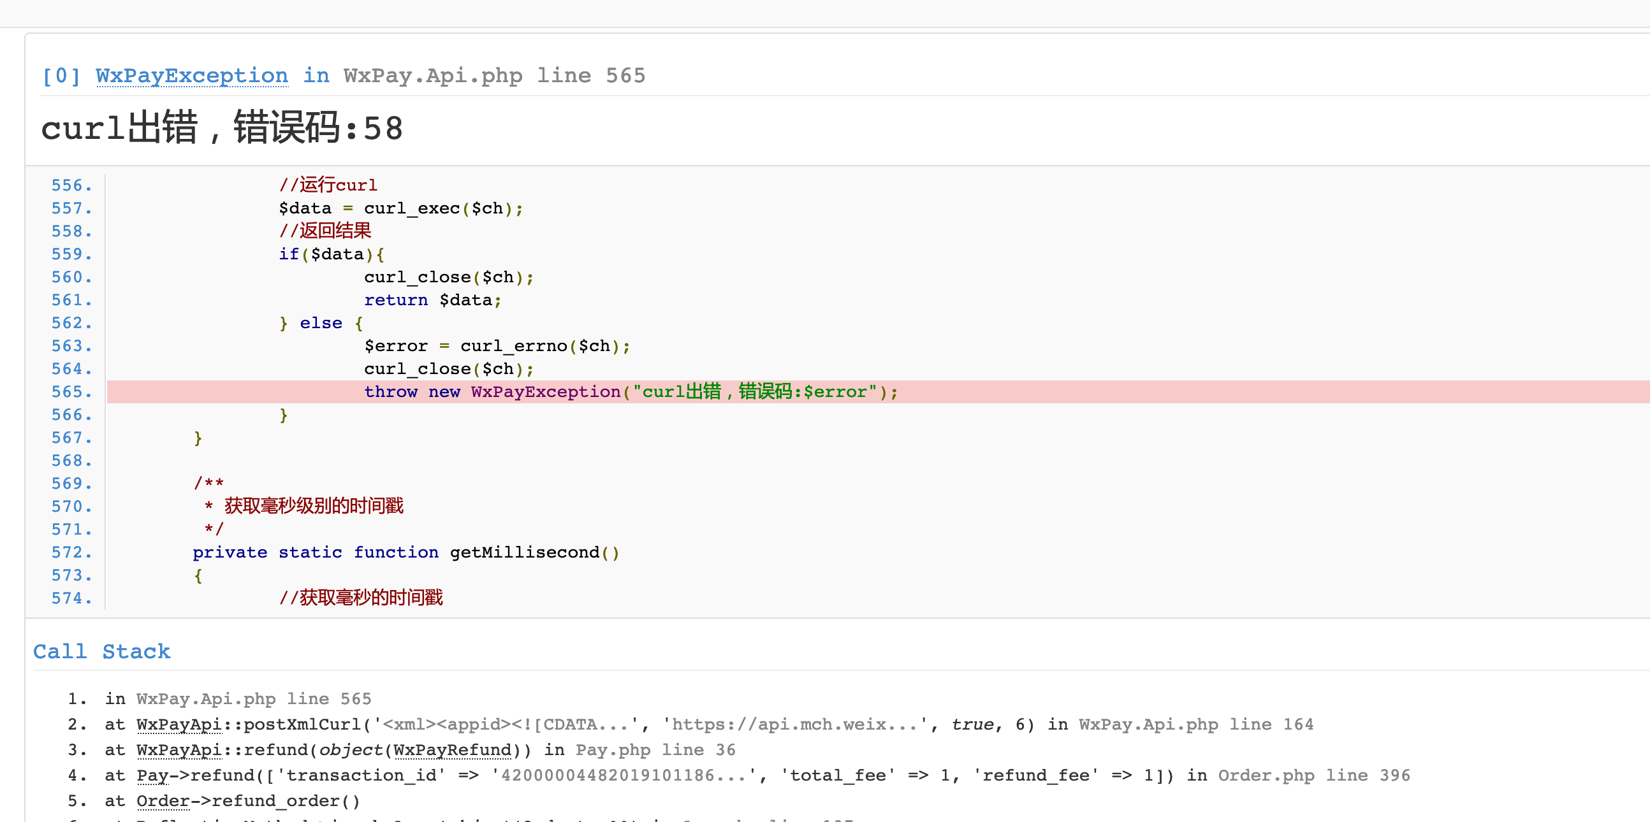Click call stack entry 1 'WxPay.Api.php line 565'
This screenshot has height=822, width=1650.
254,698
